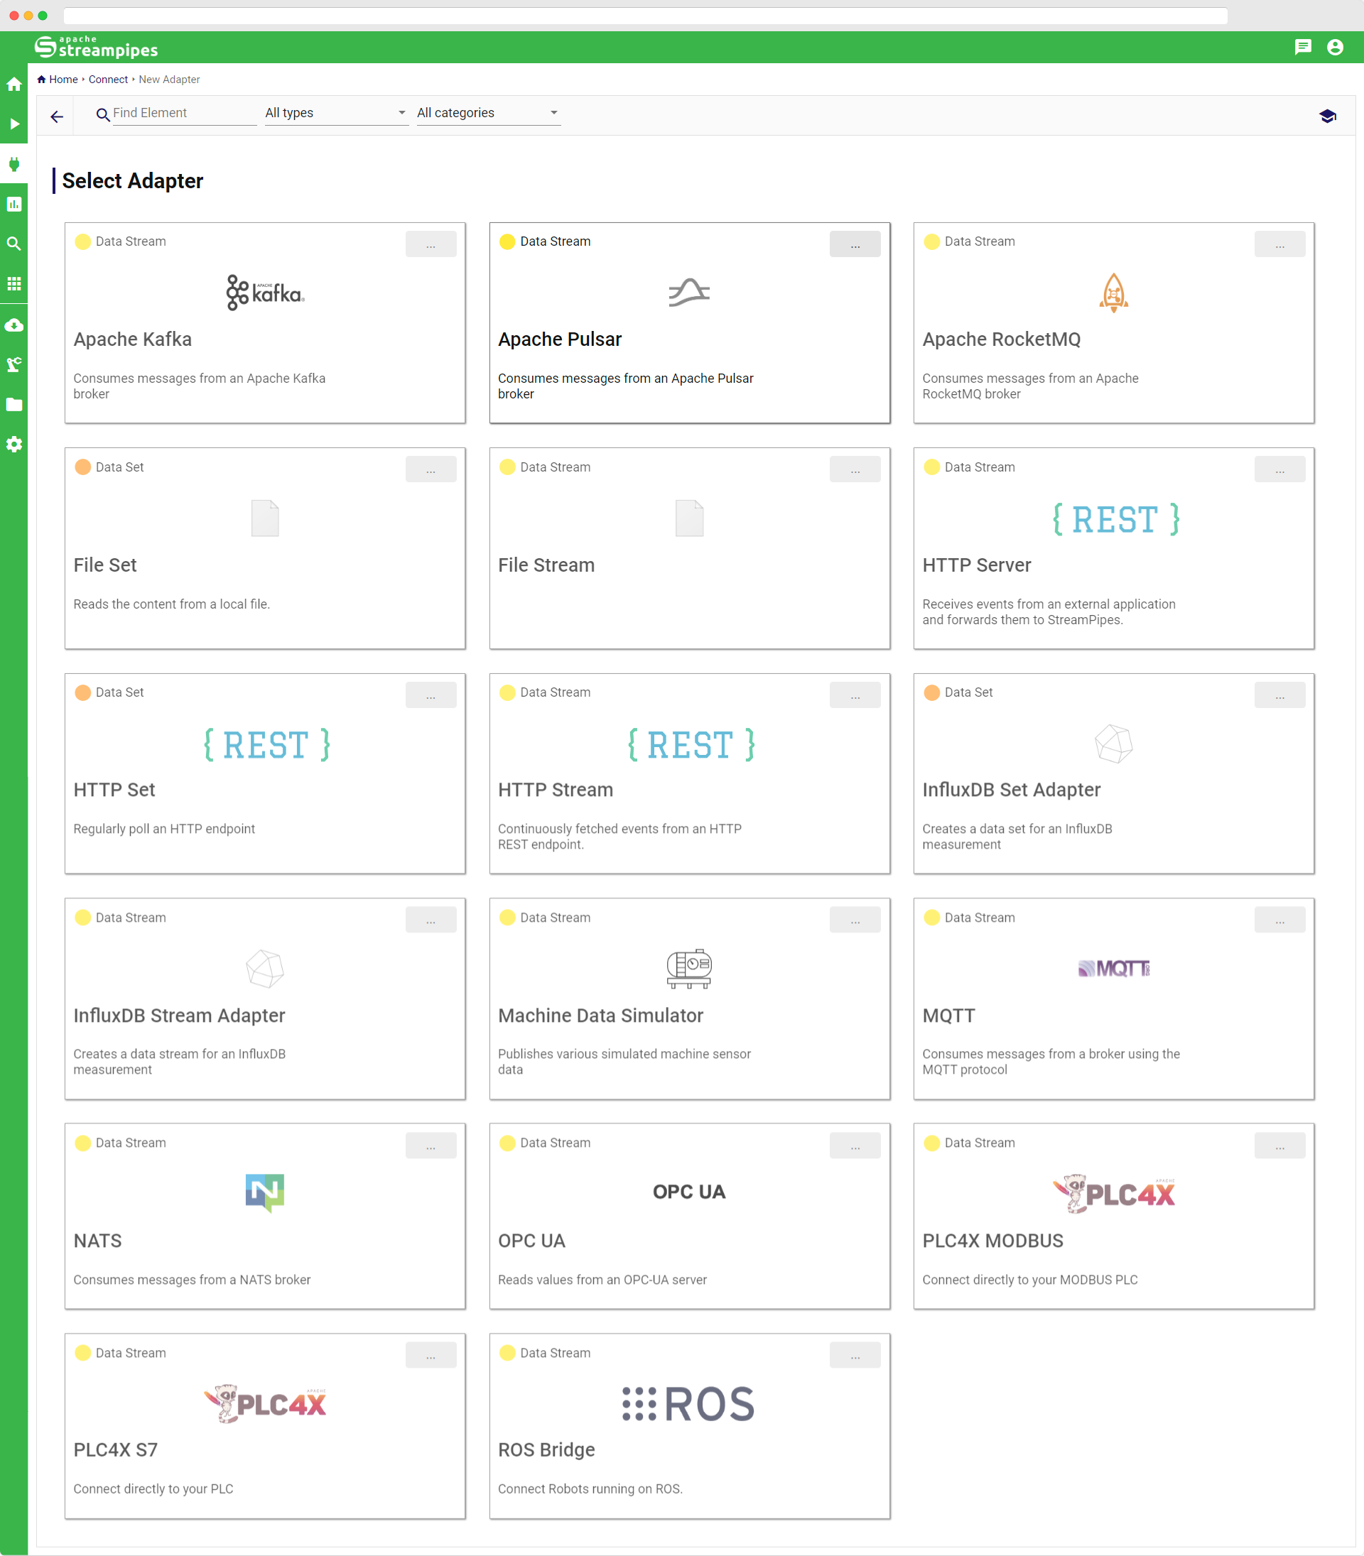Viewport: 1364px width, 1556px height.
Task: Open the Data Explorer magnifier sidebar icon
Action: 13,244
